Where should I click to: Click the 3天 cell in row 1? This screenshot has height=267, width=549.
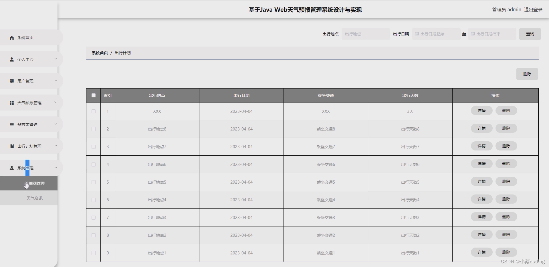(x=410, y=111)
